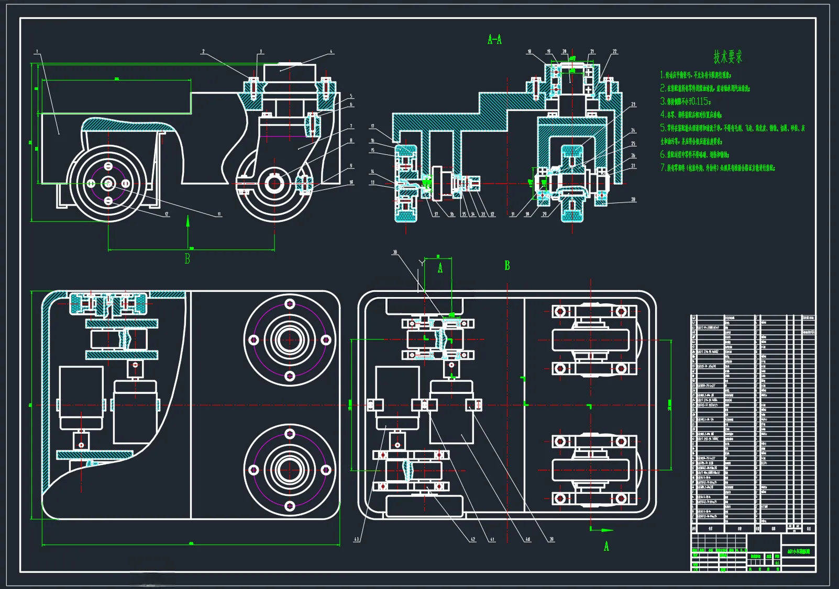Click part callout number "33"
839x589 pixels.
point(483,214)
